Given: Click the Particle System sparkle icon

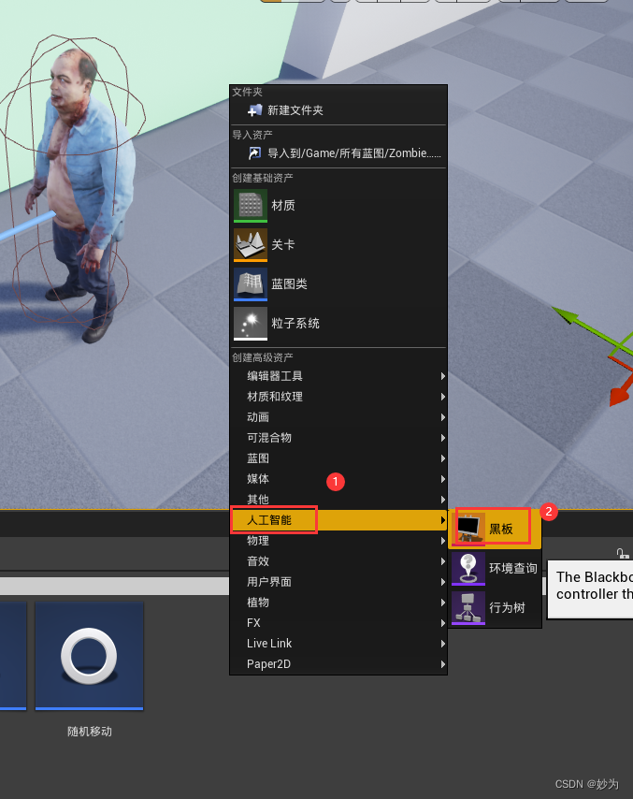Looking at the screenshot, I should pos(251,324).
